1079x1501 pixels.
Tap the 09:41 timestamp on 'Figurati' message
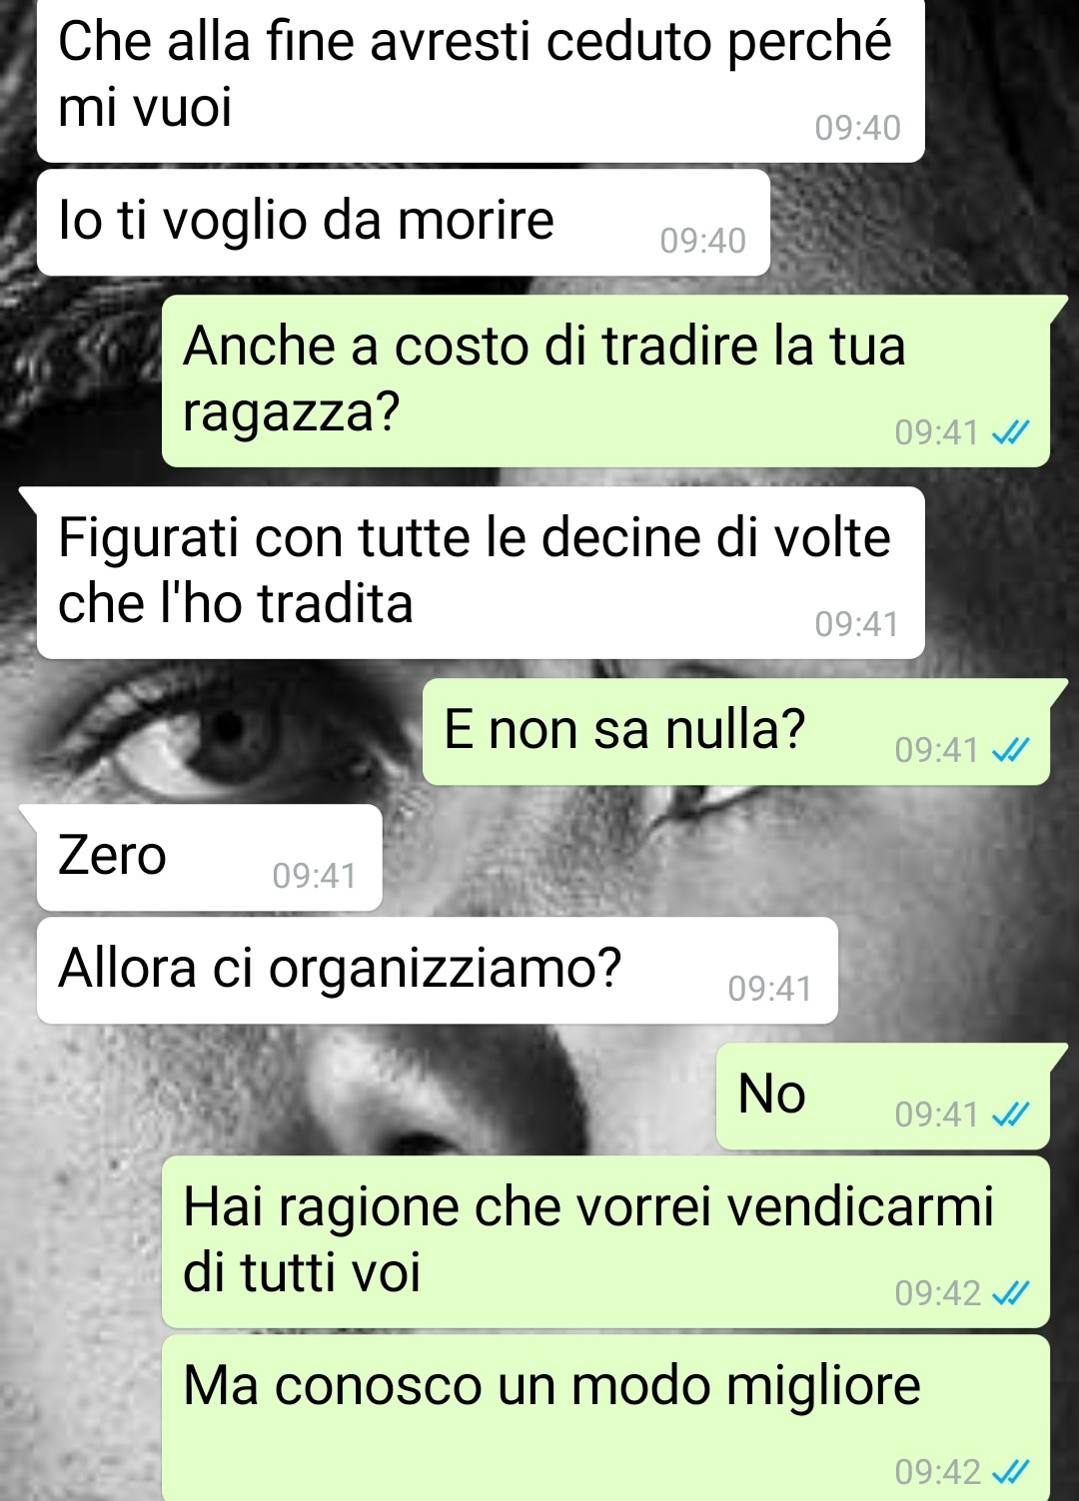pos(857,624)
